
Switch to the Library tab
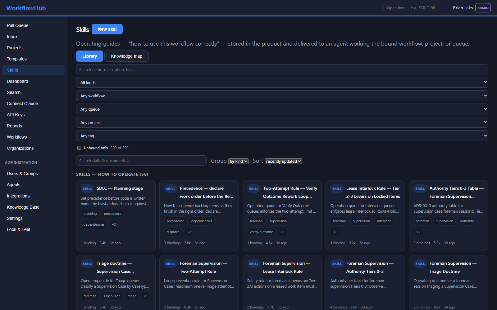tap(89, 56)
